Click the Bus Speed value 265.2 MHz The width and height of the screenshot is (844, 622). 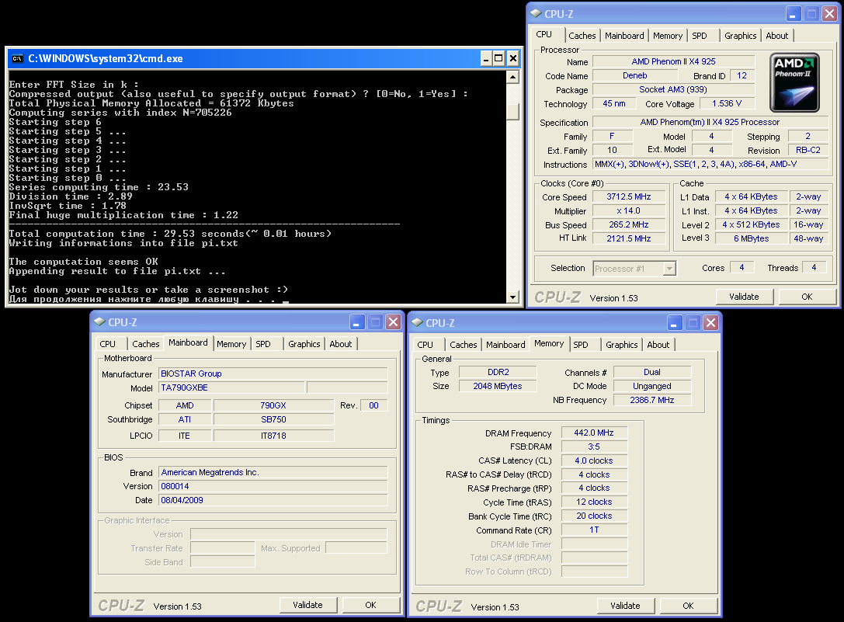[629, 225]
